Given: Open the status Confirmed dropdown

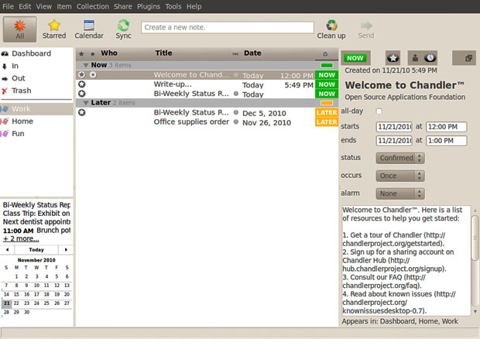Looking at the screenshot, I should (x=400, y=158).
